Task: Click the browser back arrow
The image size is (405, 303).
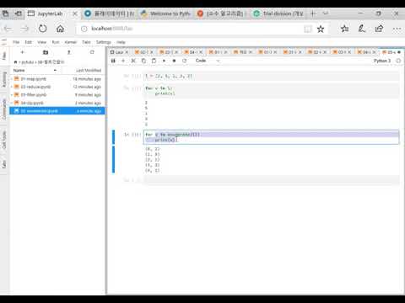Action: (x=8, y=29)
